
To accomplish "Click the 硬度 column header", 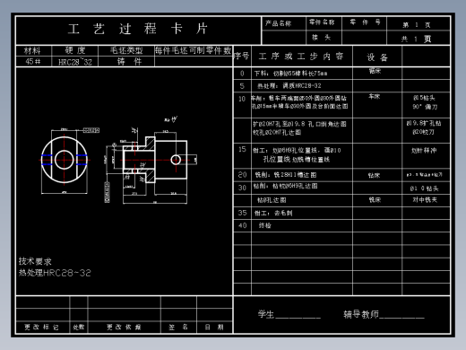I will (74, 51).
